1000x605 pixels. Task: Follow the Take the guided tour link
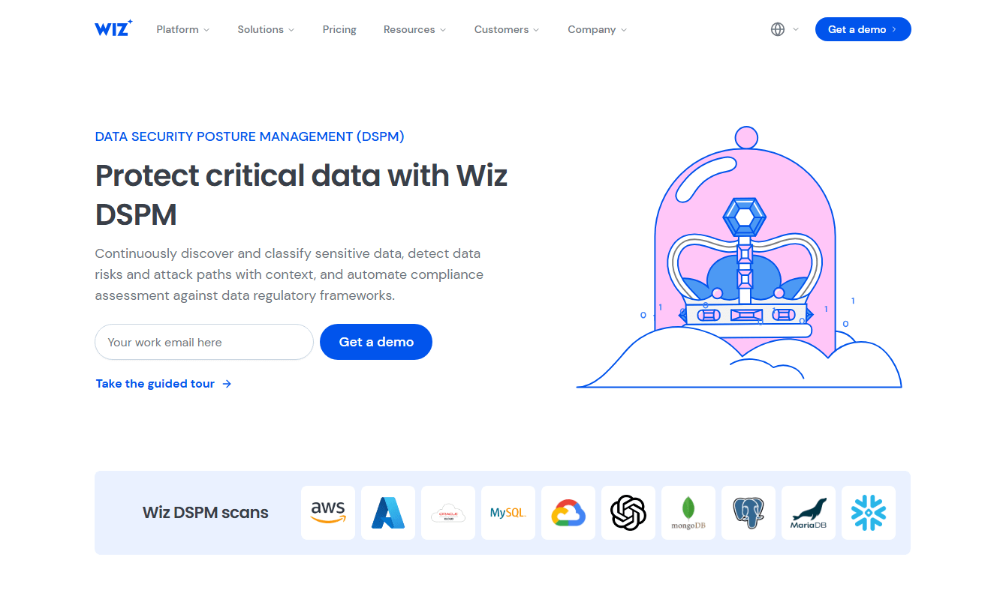[163, 384]
